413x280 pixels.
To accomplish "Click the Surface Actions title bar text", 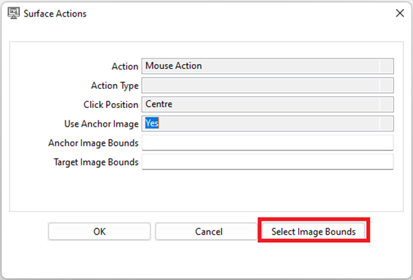I will (55, 13).
